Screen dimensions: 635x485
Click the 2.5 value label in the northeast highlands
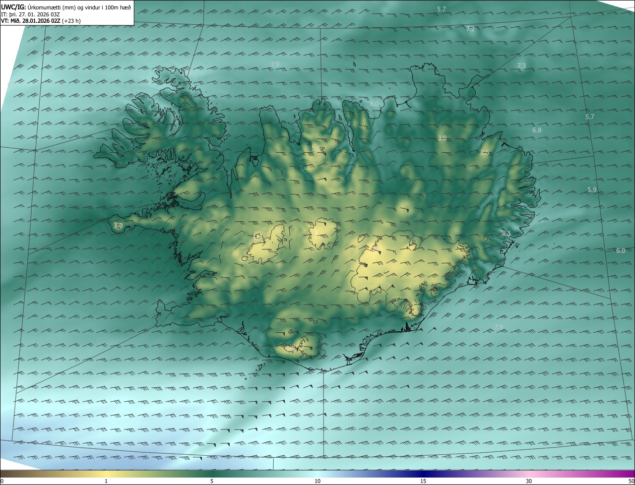485,153
